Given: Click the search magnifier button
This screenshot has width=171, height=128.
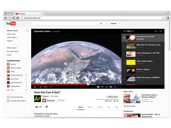Looking at the screenshot, I should click(x=101, y=23).
